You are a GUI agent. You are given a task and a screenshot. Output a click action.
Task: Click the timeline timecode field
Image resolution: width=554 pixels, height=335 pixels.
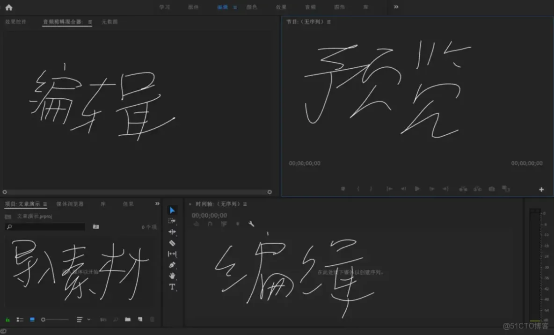click(208, 215)
